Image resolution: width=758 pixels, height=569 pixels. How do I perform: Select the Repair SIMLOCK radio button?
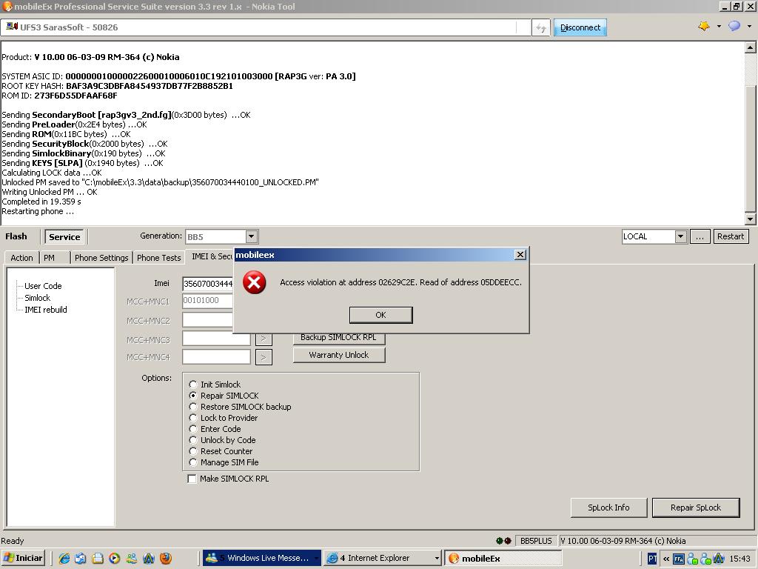(x=193, y=396)
